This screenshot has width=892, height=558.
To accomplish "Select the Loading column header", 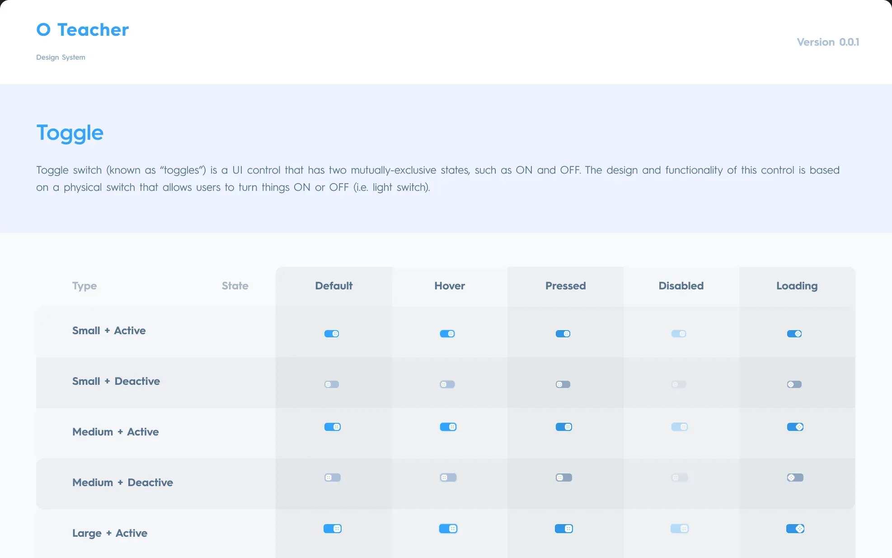I will tap(797, 286).
